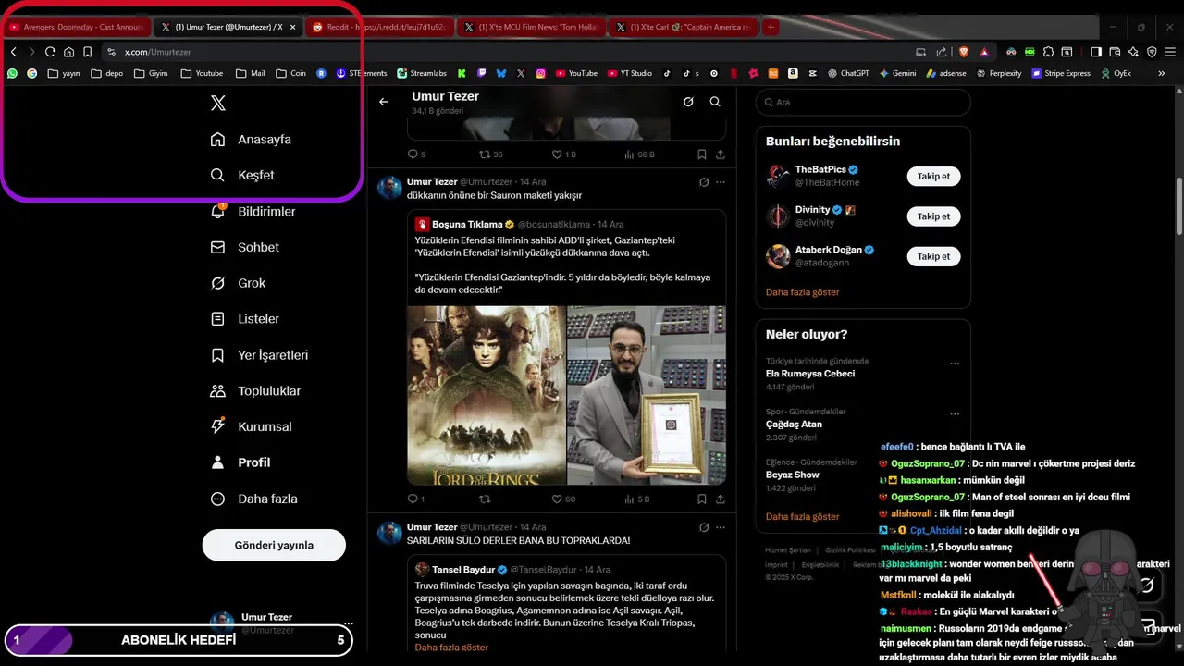The height and width of the screenshot is (666, 1184).
Task: Open more menu on SARILARIN SÜLO post
Action: pyautogui.click(x=721, y=527)
